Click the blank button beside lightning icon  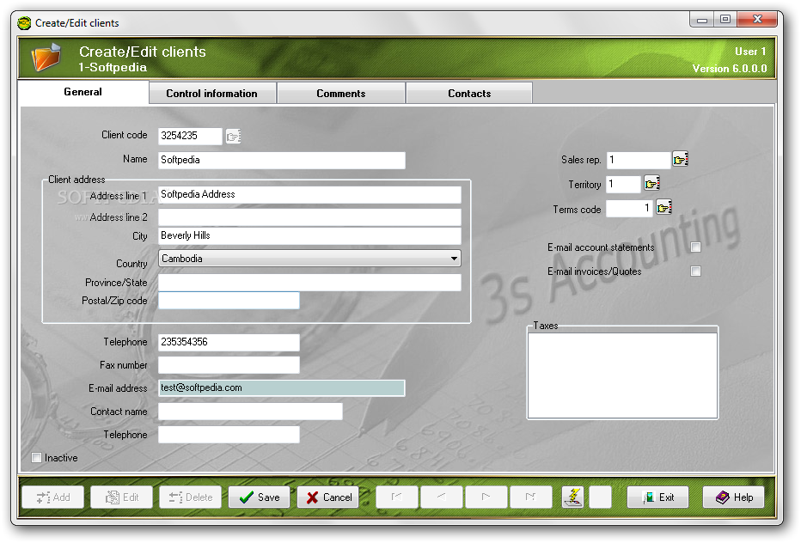(600, 497)
